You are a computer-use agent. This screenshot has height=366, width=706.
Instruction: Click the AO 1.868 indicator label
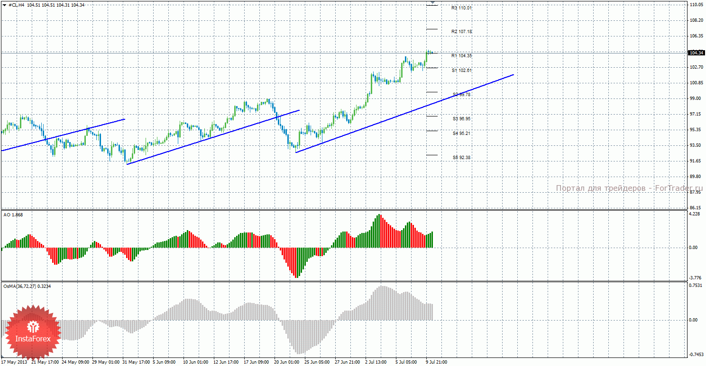13,214
